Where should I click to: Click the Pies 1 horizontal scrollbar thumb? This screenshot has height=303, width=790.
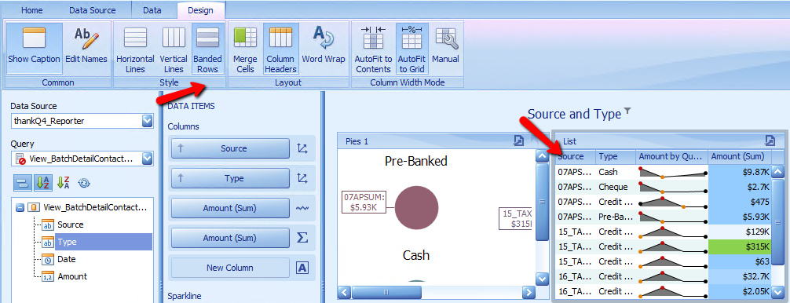(x=386, y=292)
